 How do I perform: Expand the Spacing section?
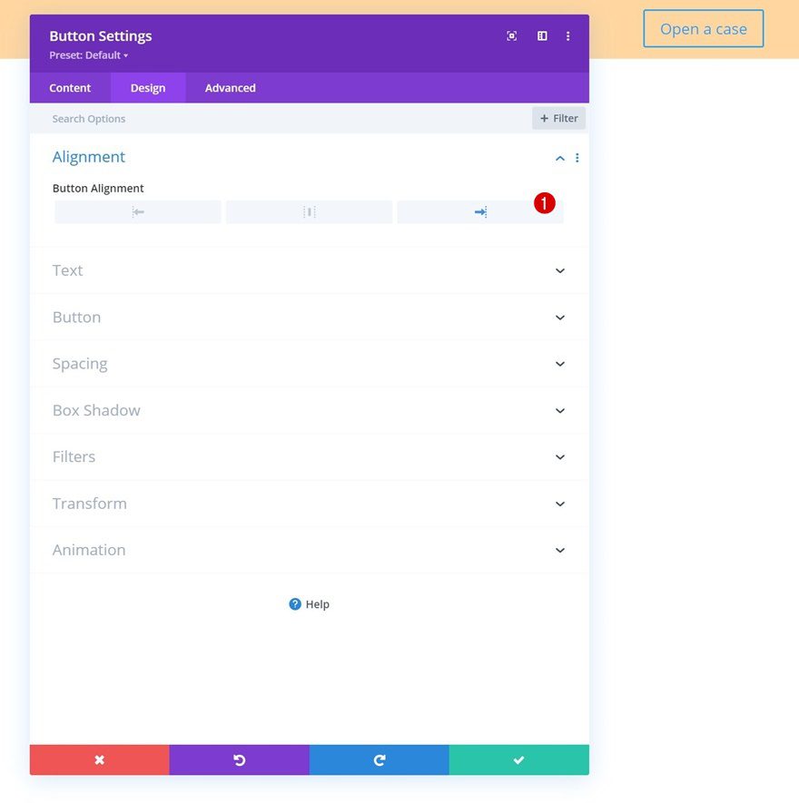(x=309, y=364)
